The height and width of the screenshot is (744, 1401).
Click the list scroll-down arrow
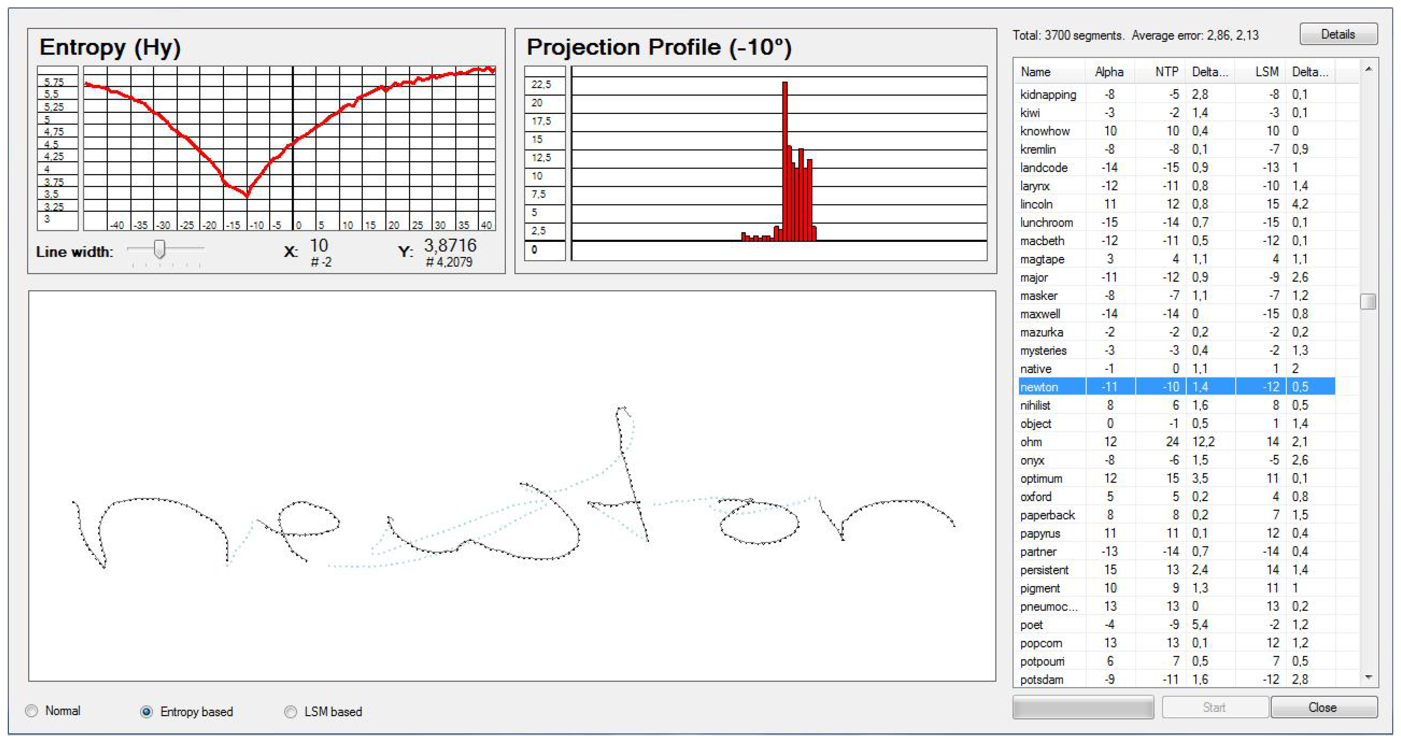tap(1368, 678)
